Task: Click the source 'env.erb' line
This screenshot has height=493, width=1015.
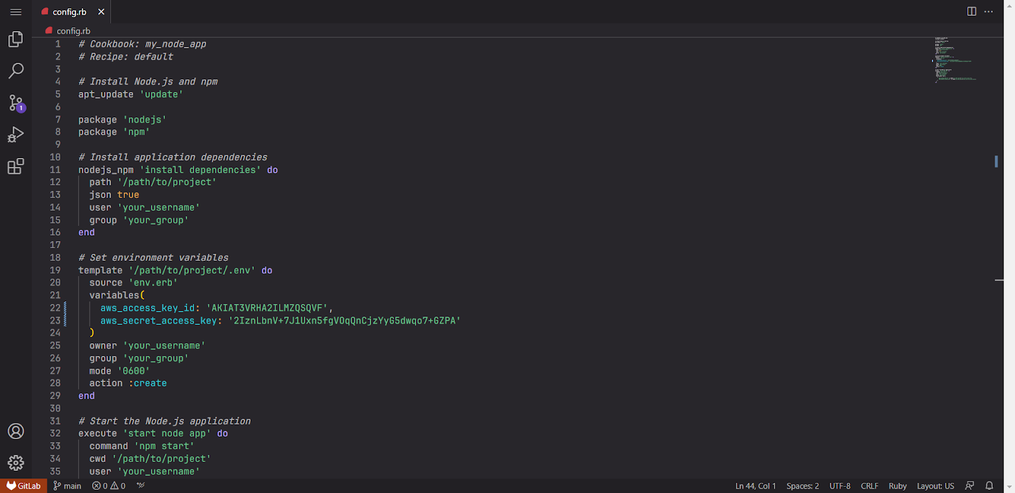Action: (x=133, y=283)
